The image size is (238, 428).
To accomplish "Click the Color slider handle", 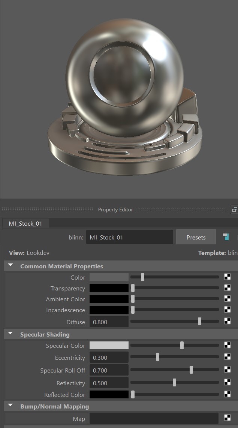I will click(x=142, y=277).
